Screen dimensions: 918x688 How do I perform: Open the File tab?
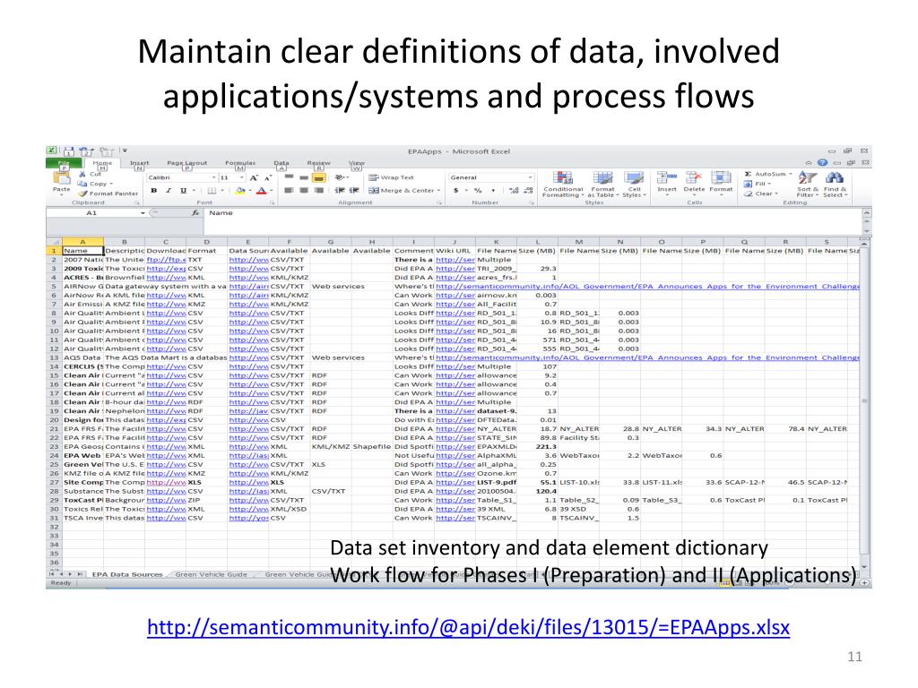point(64,163)
